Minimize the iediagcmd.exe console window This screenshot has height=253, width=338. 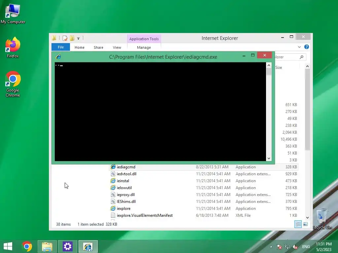tap(244, 55)
